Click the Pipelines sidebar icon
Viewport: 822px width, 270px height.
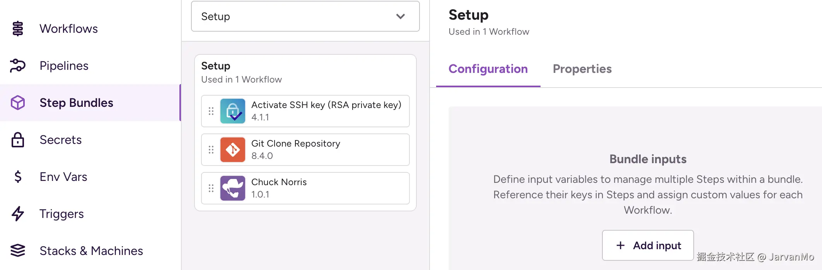[18, 66]
